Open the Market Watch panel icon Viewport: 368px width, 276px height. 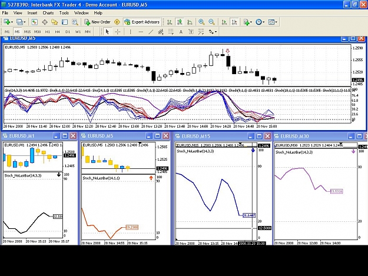coord(35,22)
